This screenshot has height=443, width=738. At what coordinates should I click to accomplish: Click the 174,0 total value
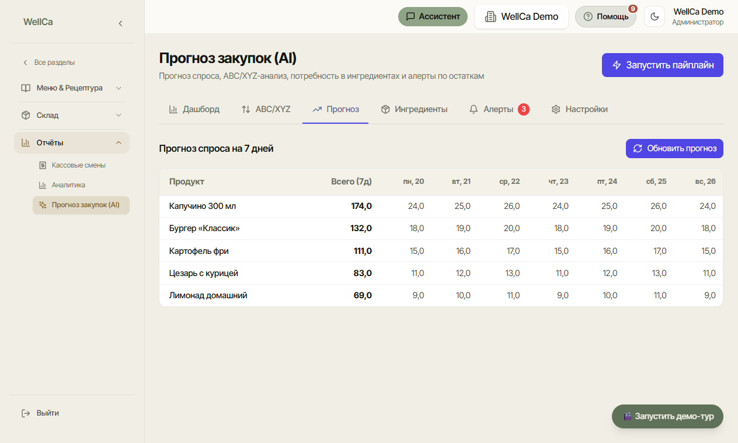click(x=361, y=206)
